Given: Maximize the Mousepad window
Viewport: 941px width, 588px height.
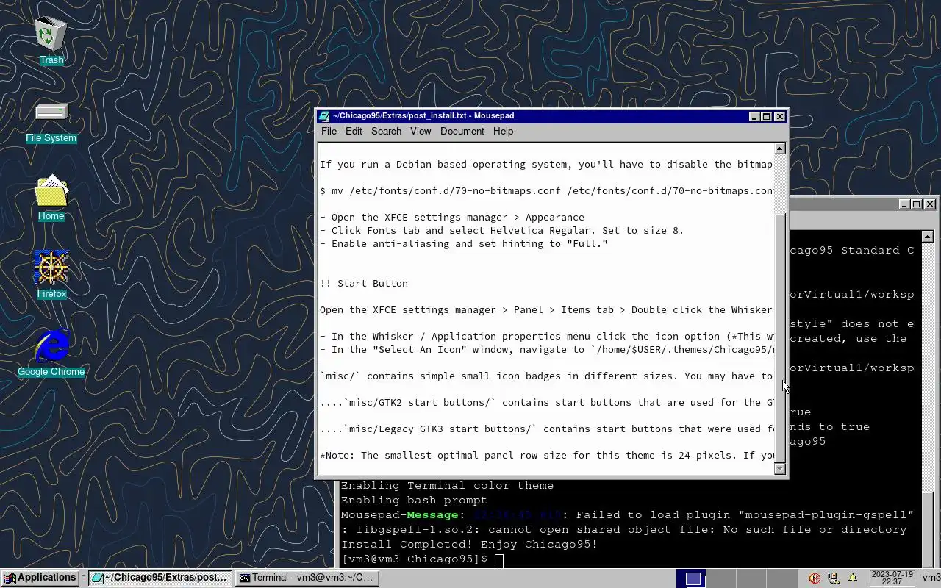Looking at the screenshot, I should click(766, 117).
